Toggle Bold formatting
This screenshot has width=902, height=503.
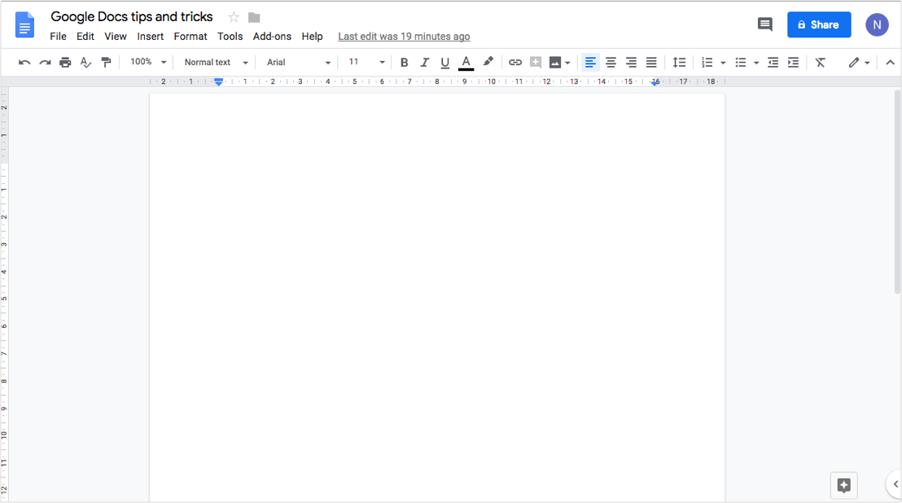[404, 63]
